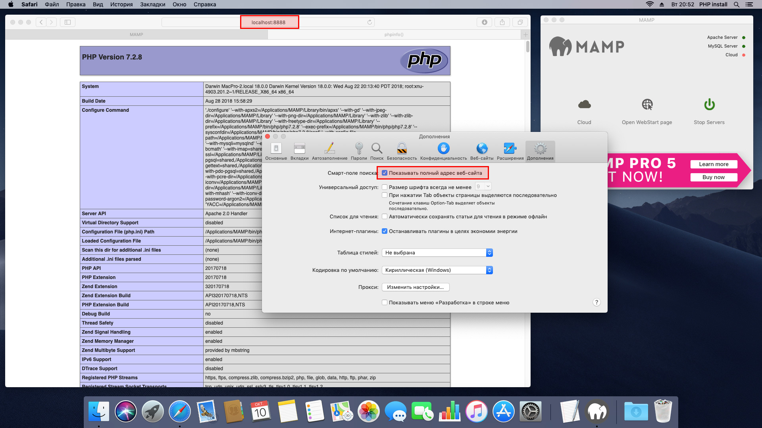
Task: Add a new Safari tab
Action: [x=525, y=34]
